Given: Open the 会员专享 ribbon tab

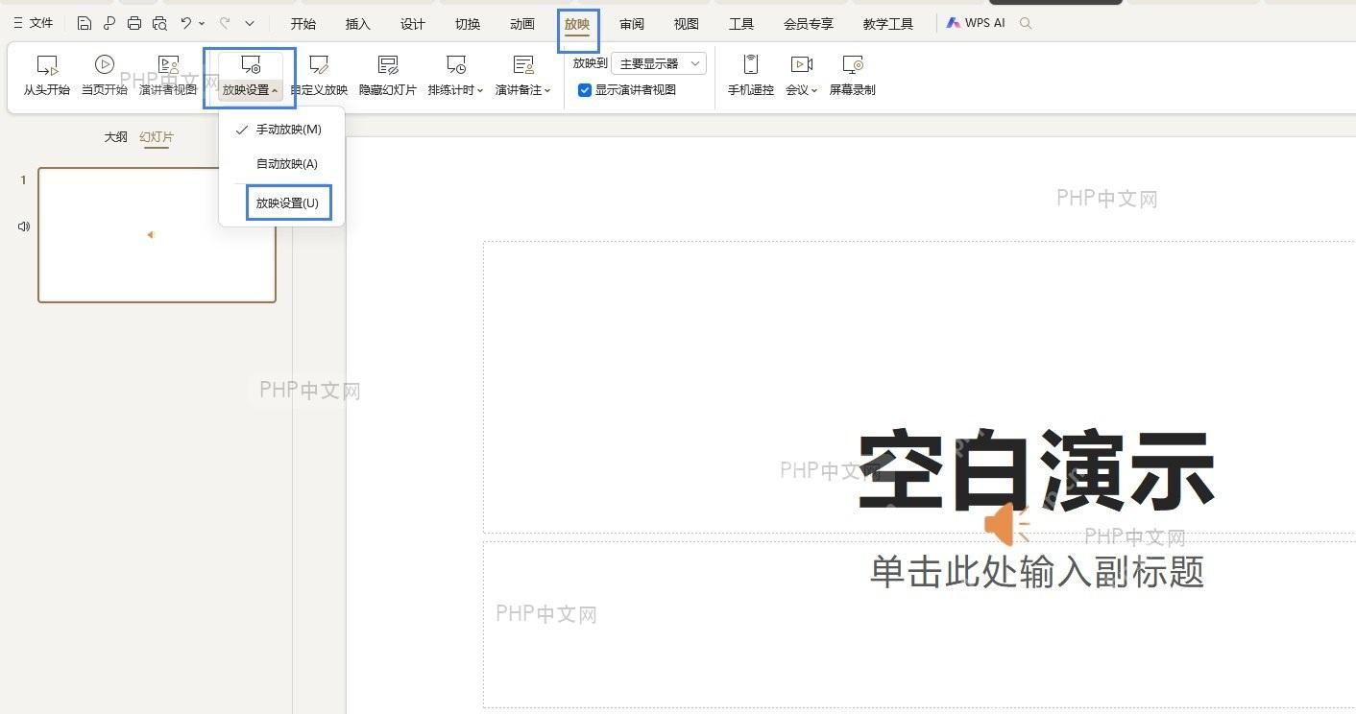Looking at the screenshot, I should point(809,24).
